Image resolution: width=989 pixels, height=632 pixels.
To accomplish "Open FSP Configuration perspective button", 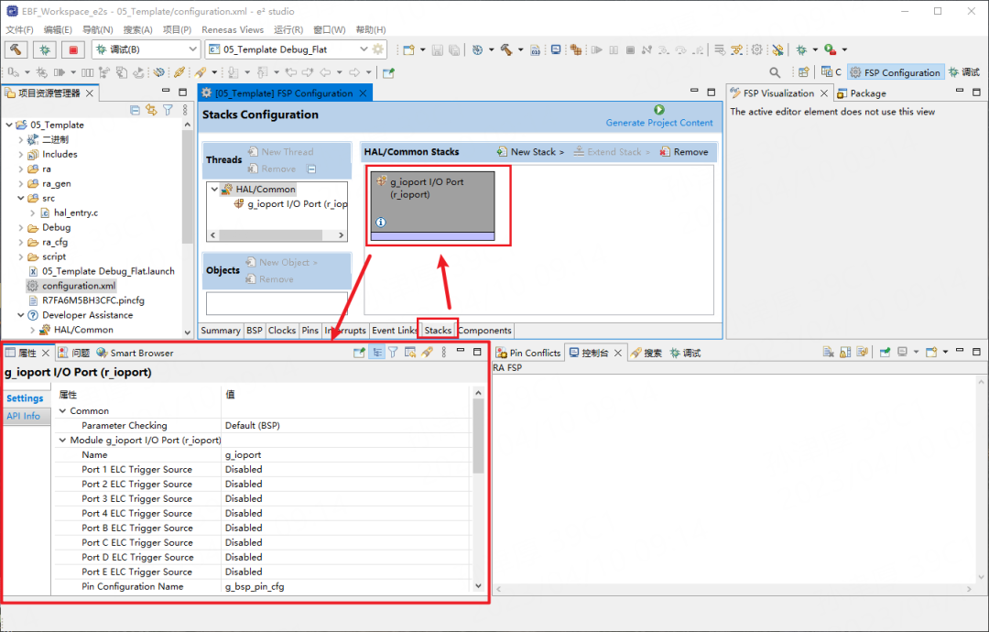I will click(895, 72).
